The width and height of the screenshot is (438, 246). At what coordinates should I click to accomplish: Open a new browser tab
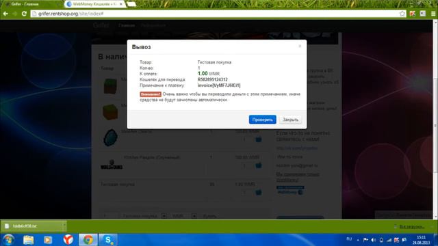pyautogui.click(x=131, y=4)
